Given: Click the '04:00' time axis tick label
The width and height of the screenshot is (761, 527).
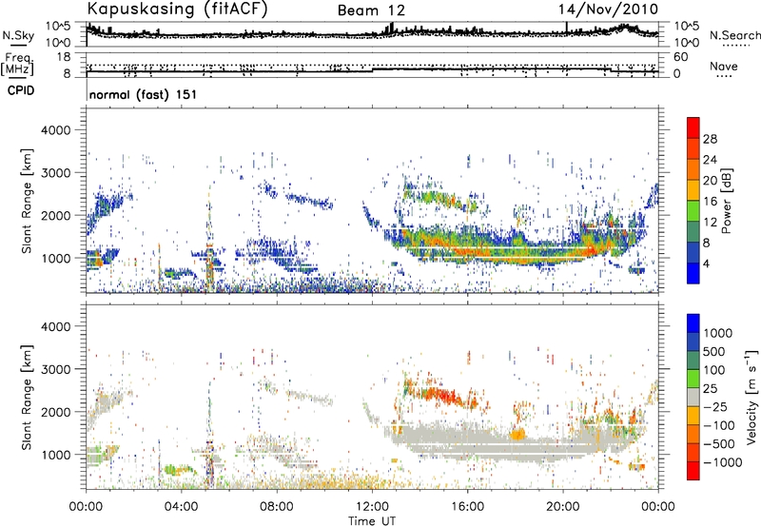Looking at the screenshot, I should [x=181, y=507].
